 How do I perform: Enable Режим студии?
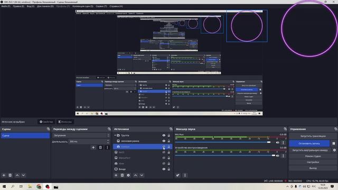(313, 156)
